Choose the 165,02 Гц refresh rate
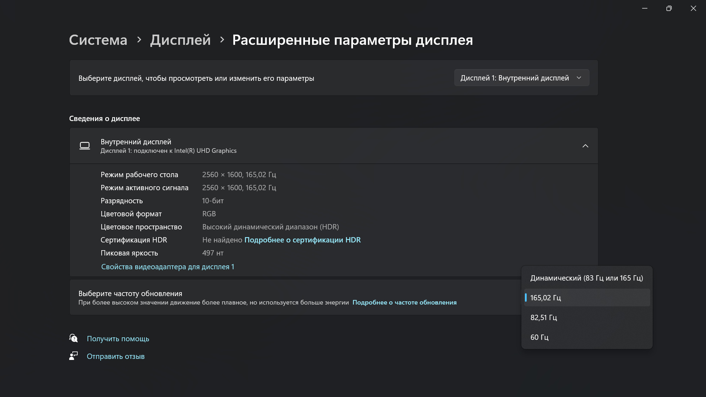This screenshot has height=397, width=706. [586, 298]
